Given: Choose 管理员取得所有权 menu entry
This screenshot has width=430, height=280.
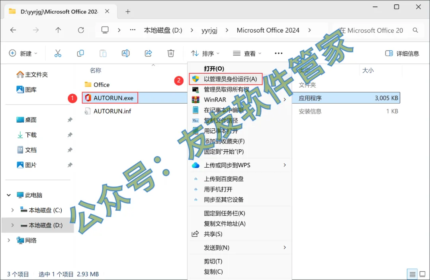Looking at the screenshot, I should [239, 89].
